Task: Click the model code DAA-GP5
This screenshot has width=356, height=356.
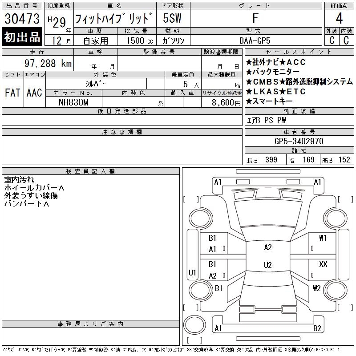Action: pyautogui.click(x=255, y=41)
